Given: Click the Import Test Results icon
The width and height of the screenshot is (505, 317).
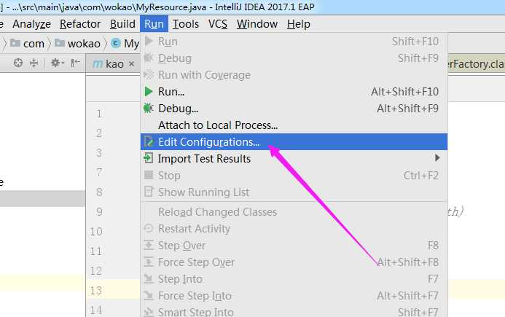Looking at the screenshot, I should pyautogui.click(x=148, y=158).
